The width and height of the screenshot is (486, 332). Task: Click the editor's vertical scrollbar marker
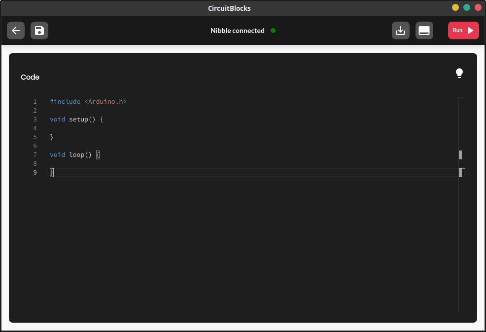(460, 155)
